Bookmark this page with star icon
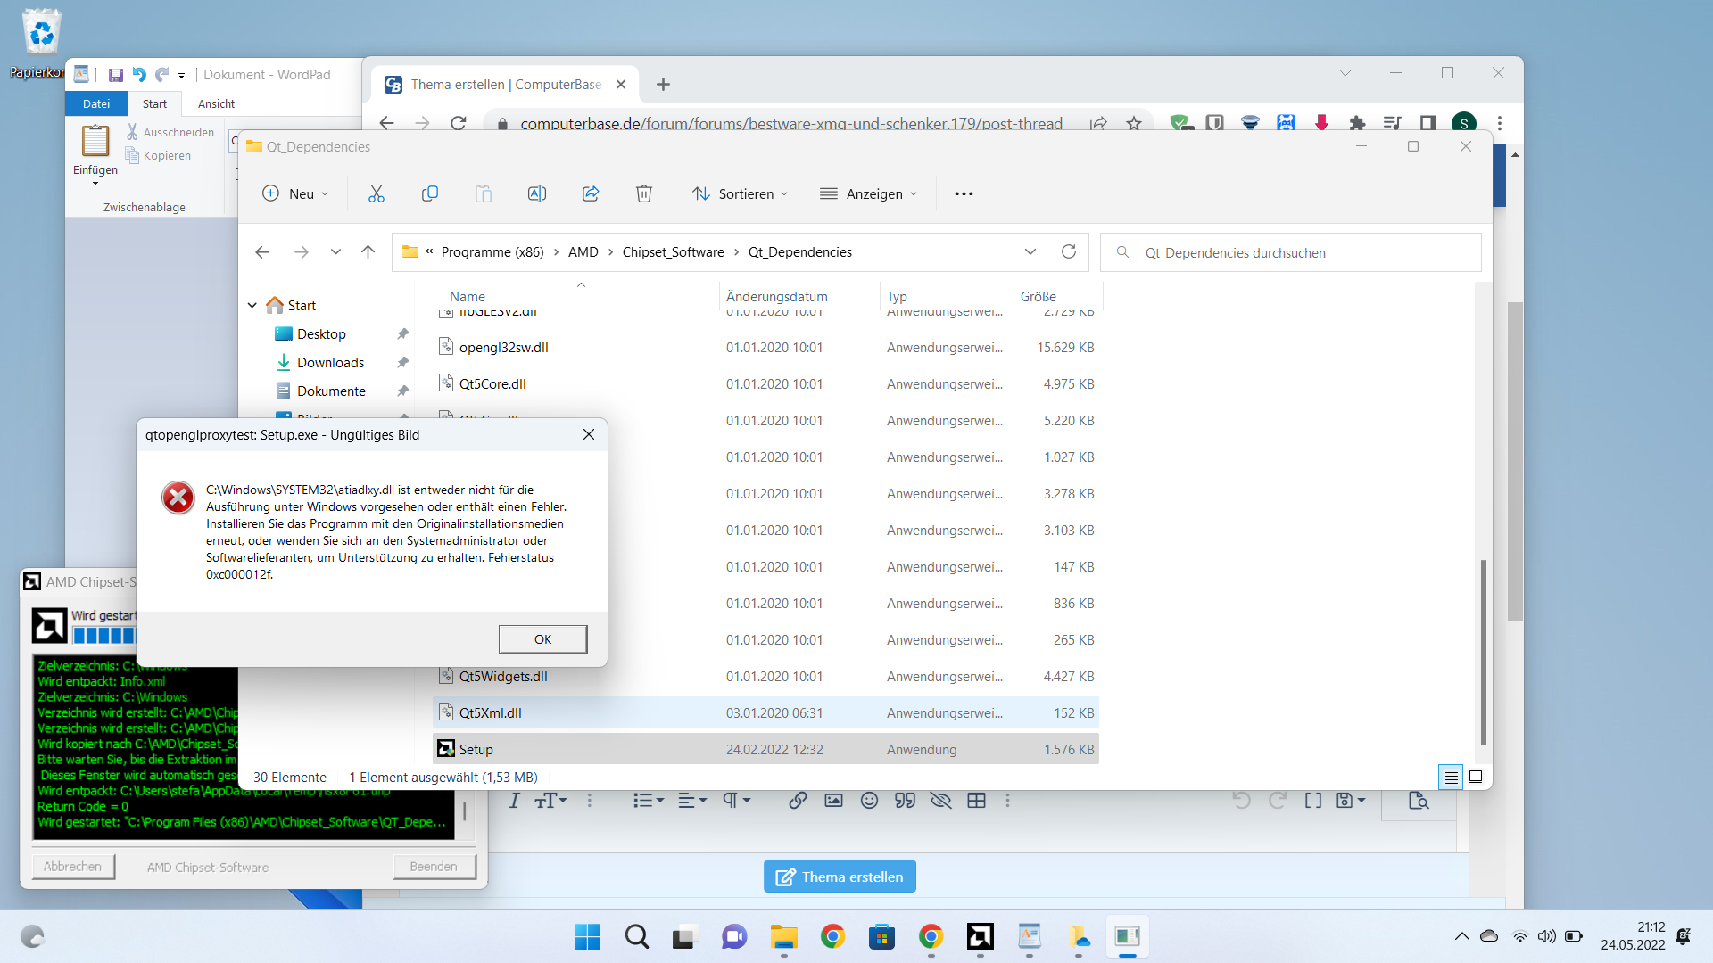1713x963 pixels. (x=1134, y=123)
